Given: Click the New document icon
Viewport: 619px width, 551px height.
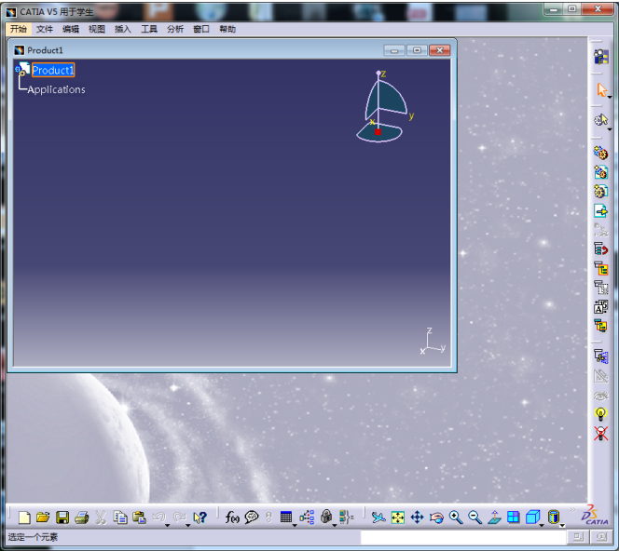Looking at the screenshot, I should click(x=24, y=517).
